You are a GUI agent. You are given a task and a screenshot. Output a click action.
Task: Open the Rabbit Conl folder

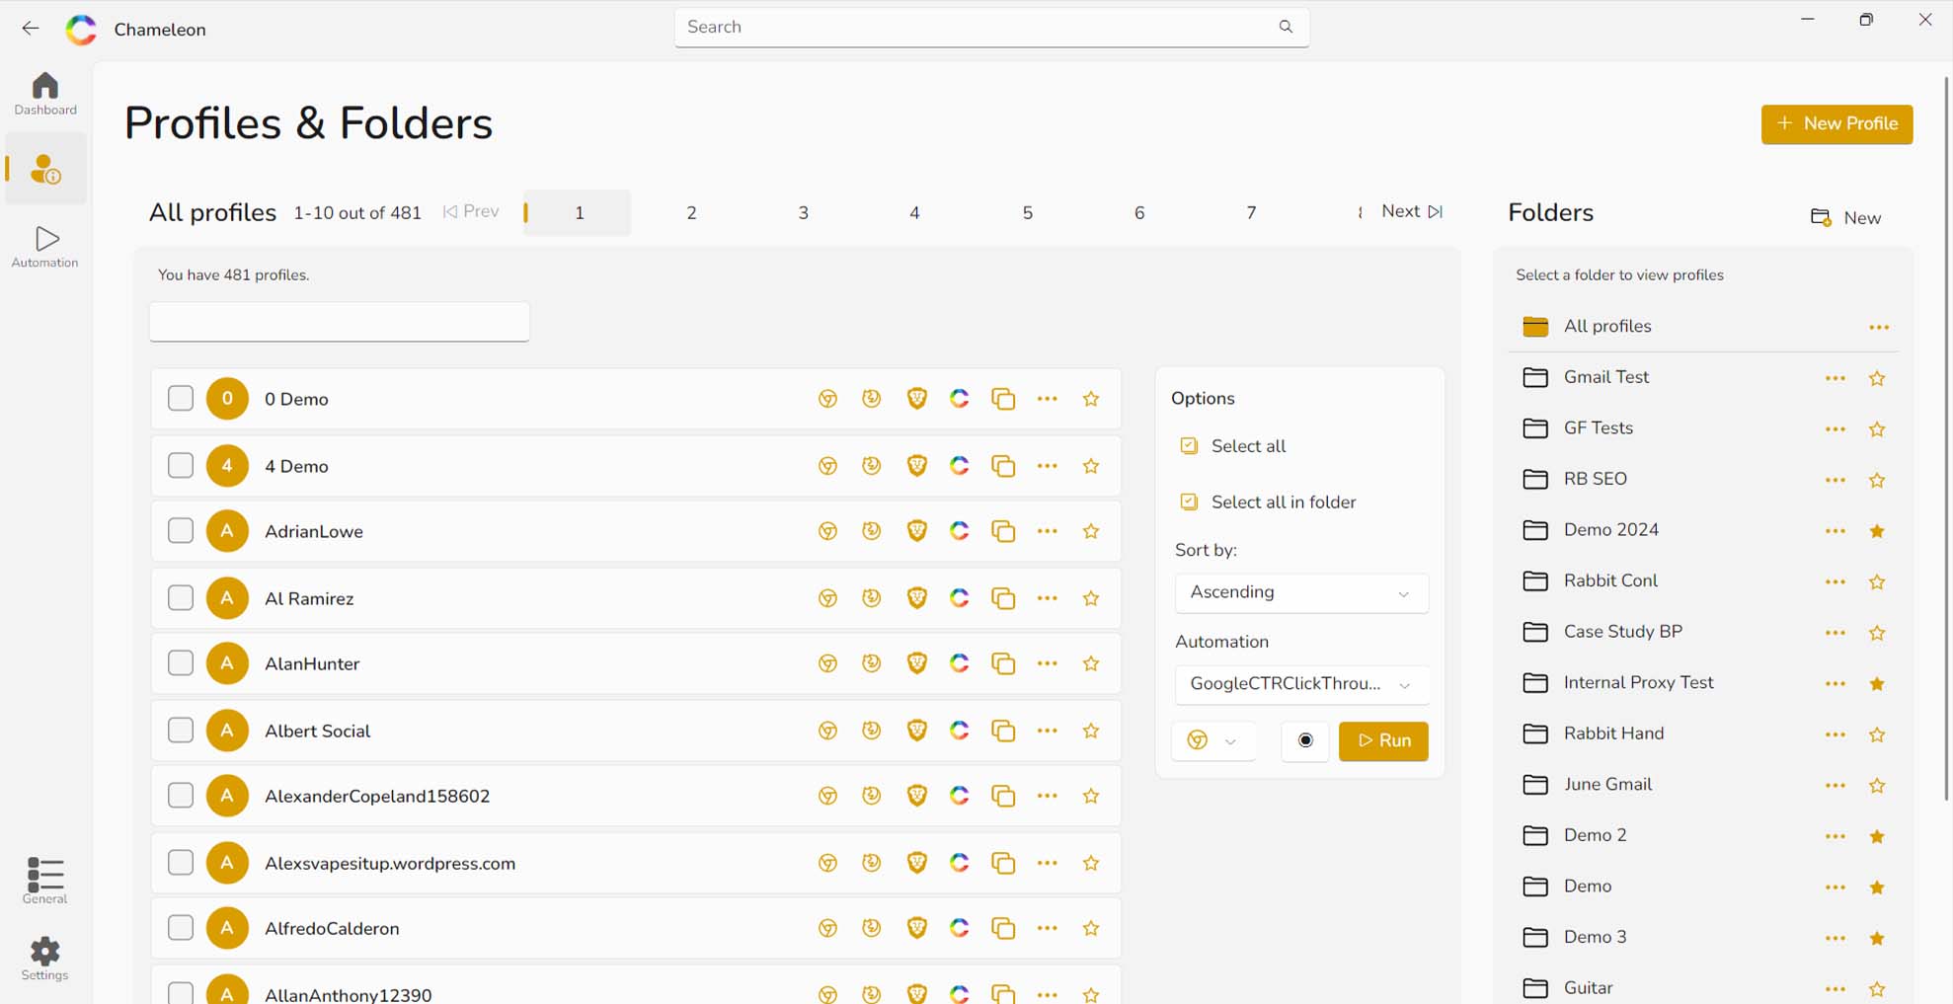point(1610,581)
